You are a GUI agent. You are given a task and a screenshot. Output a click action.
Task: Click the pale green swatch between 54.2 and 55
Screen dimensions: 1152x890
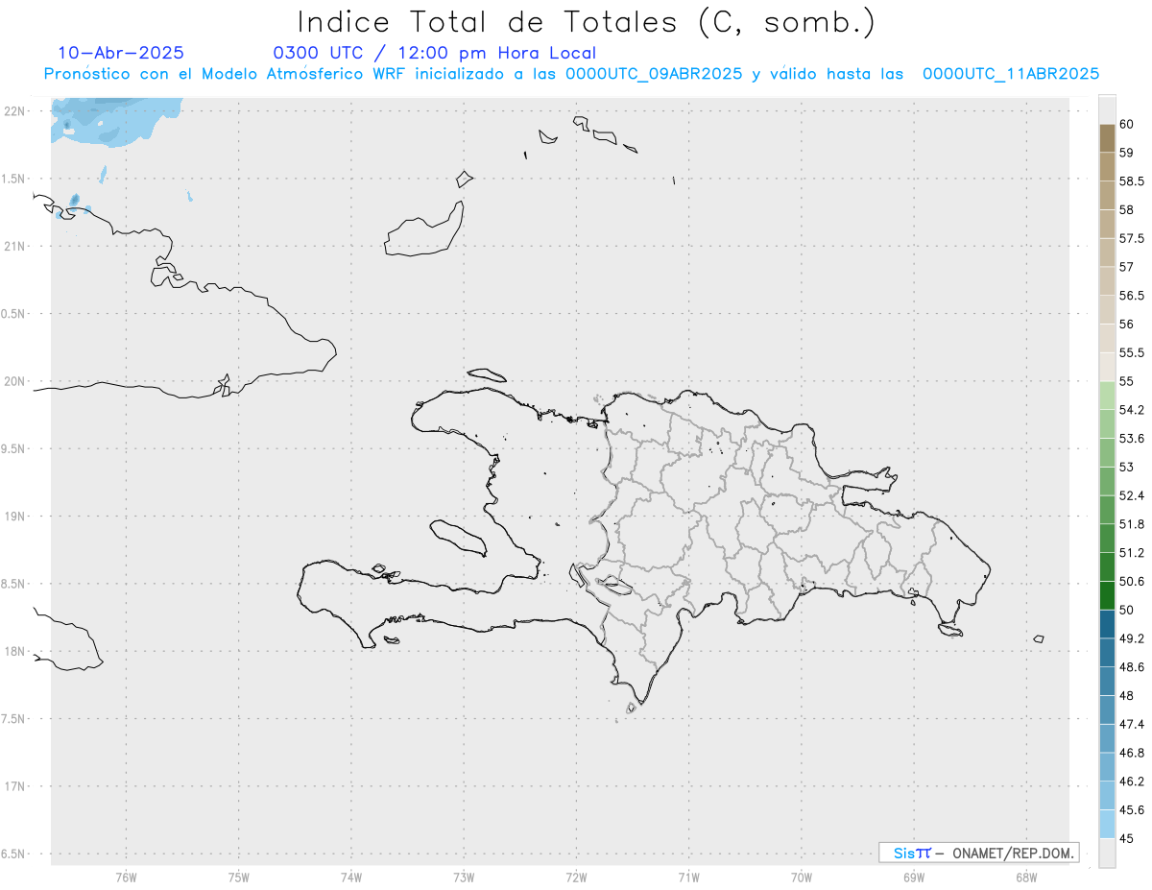pos(1107,396)
